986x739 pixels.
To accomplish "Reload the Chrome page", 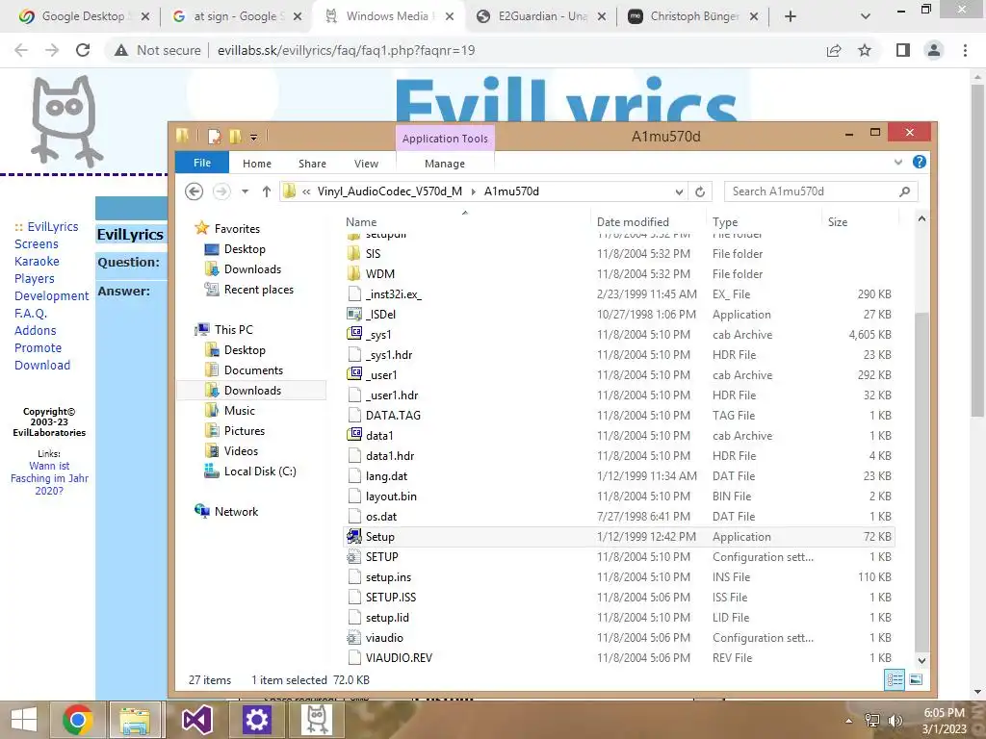I will coord(83,50).
